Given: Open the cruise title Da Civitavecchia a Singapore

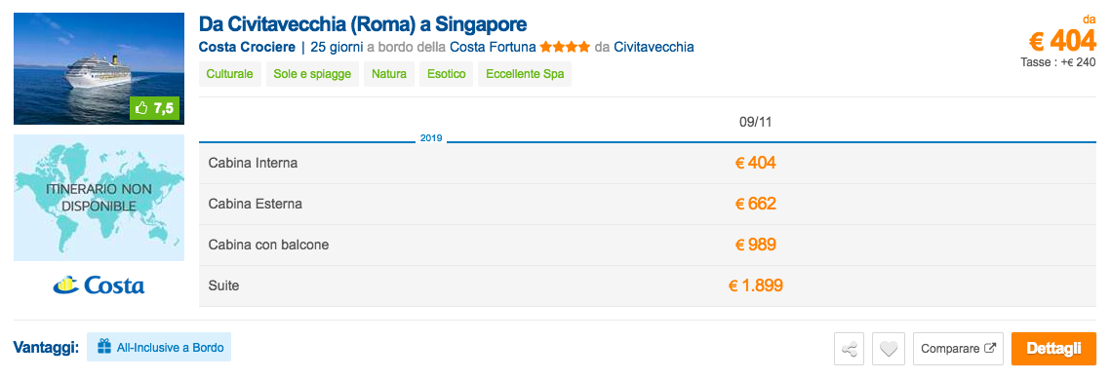Looking at the screenshot, I should [x=363, y=24].
